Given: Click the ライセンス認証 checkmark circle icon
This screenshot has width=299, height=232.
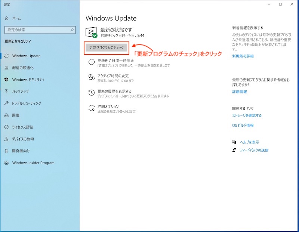Looking at the screenshot, I should [6, 127].
